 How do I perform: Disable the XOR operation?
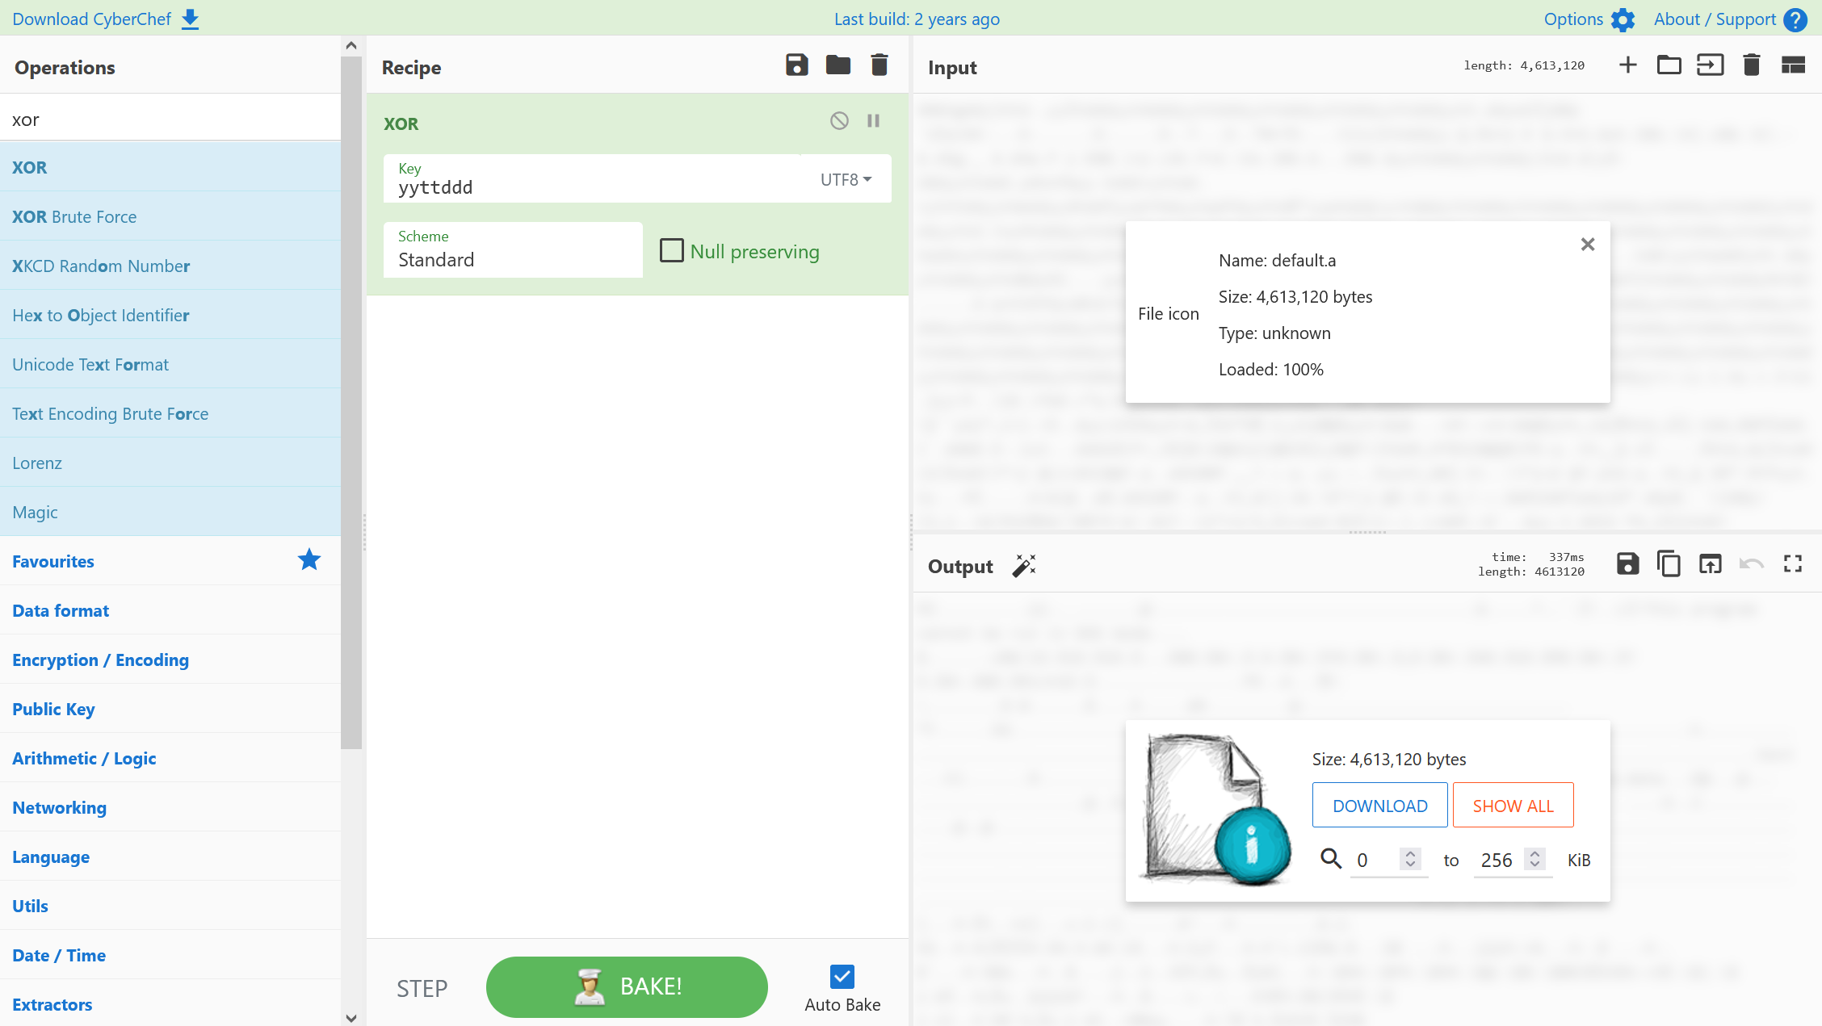point(839,121)
